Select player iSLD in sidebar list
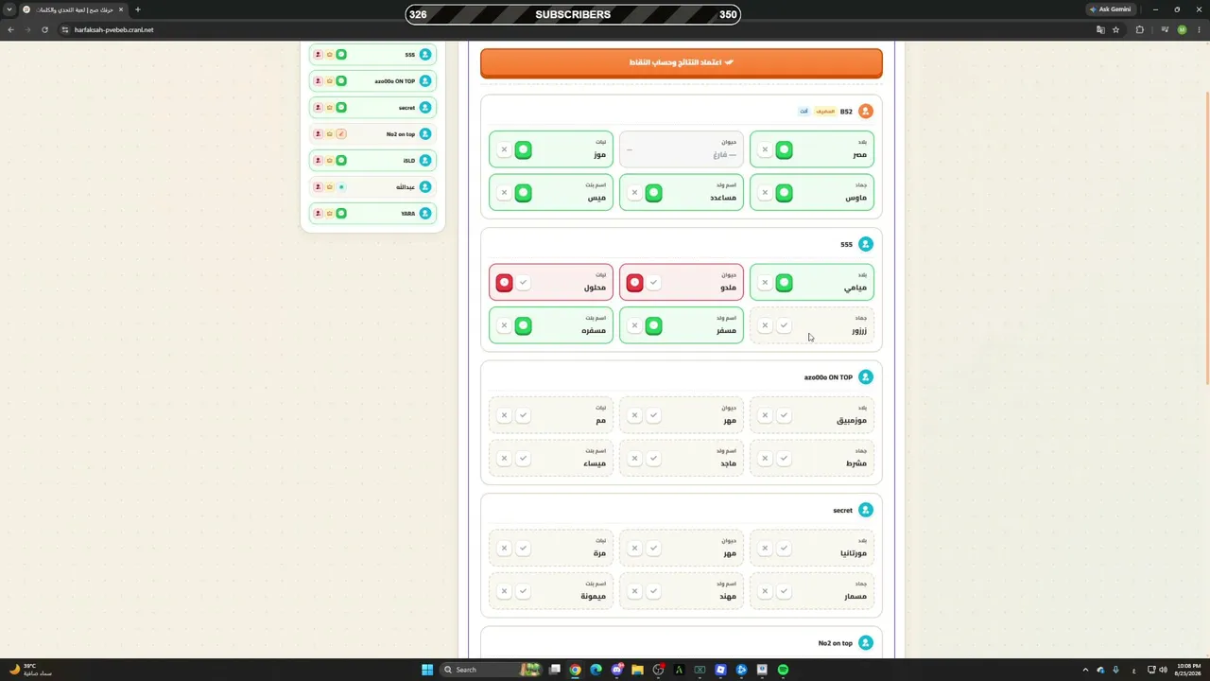Image resolution: width=1210 pixels, height=681 pixels. (x=372, y=161)
